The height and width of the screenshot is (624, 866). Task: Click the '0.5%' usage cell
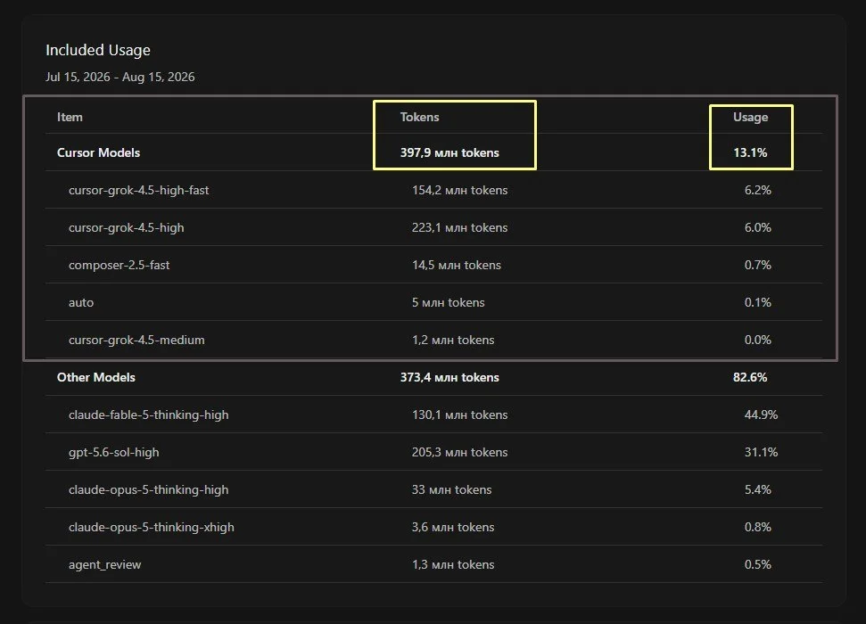point(758,565)
